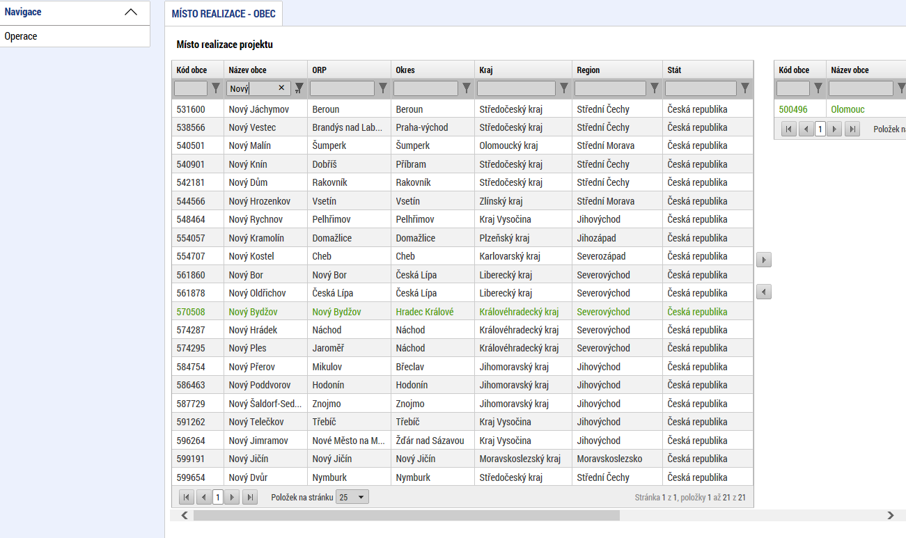Go to previous page in right table
Viewport: 906px width, 538px height.
click(806, 129)
